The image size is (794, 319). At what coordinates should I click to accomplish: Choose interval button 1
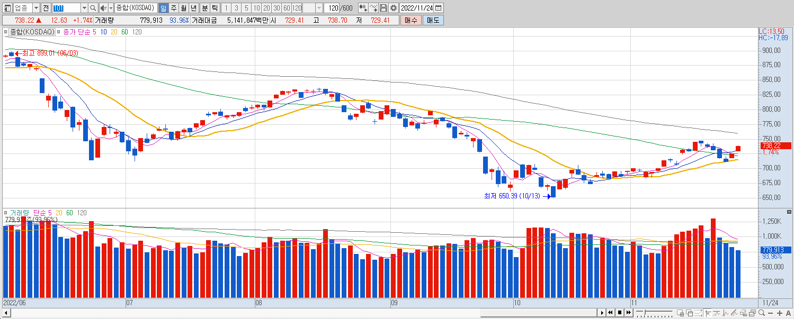(x=226, y=8)
